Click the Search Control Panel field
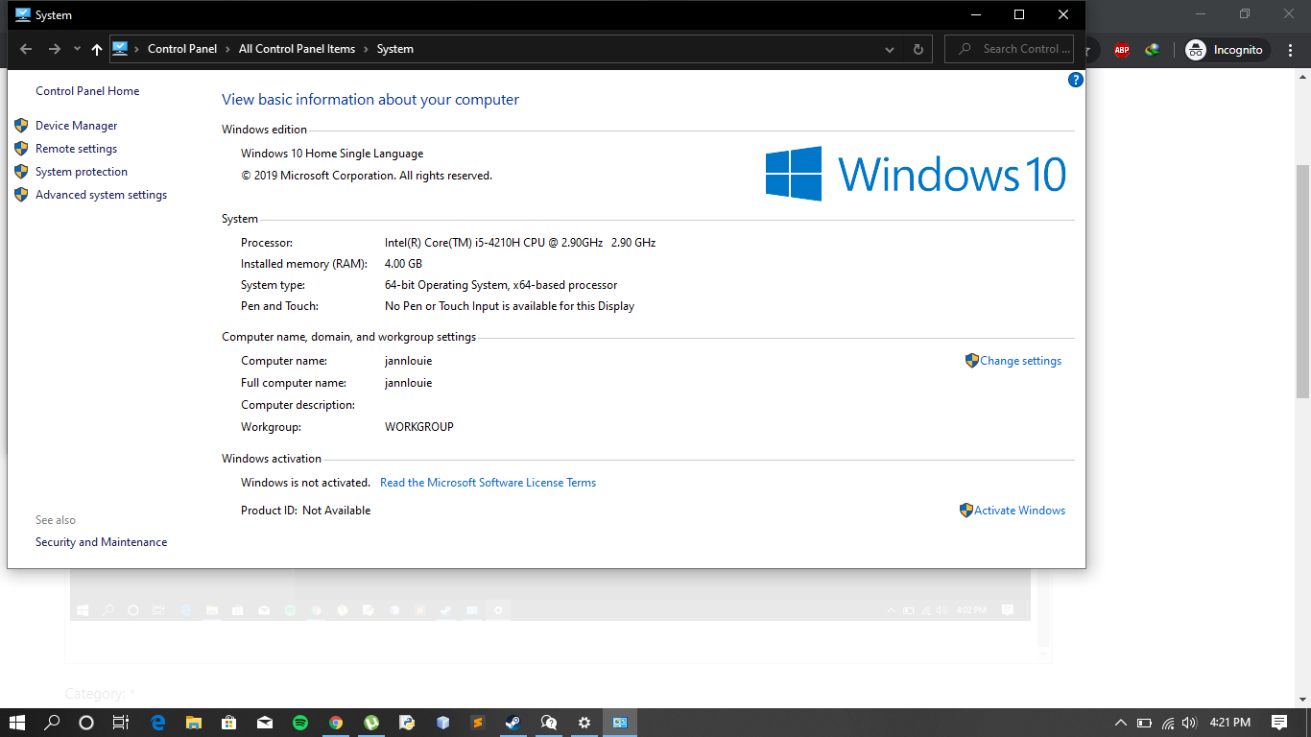The width and height of the screenshot is (1311, 737). (1011, 49)
